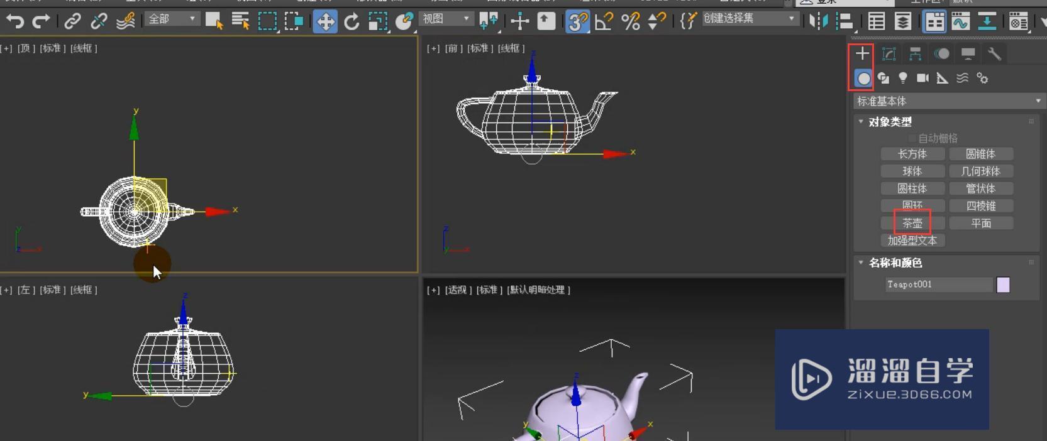Select the Select and Link tool
Image resolution: width=1047 pixels, height=441 pixels.
coord(73,21)
